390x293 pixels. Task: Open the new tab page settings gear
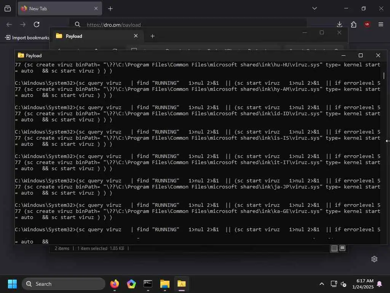[374, 259]
